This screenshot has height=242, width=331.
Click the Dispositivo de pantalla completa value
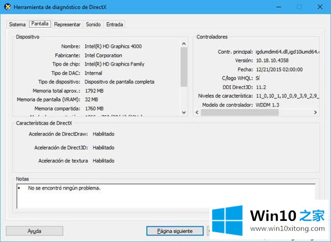(119, 82)
